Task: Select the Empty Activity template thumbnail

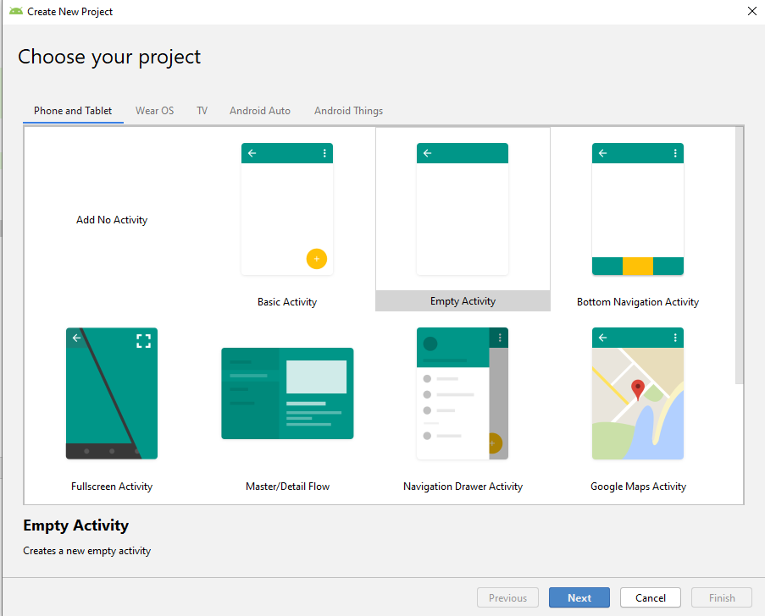Action: (463, 209)
